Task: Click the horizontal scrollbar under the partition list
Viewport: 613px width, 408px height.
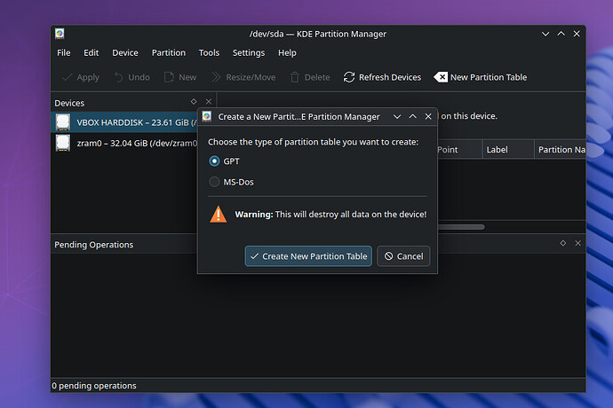Action: coord(461,227)
